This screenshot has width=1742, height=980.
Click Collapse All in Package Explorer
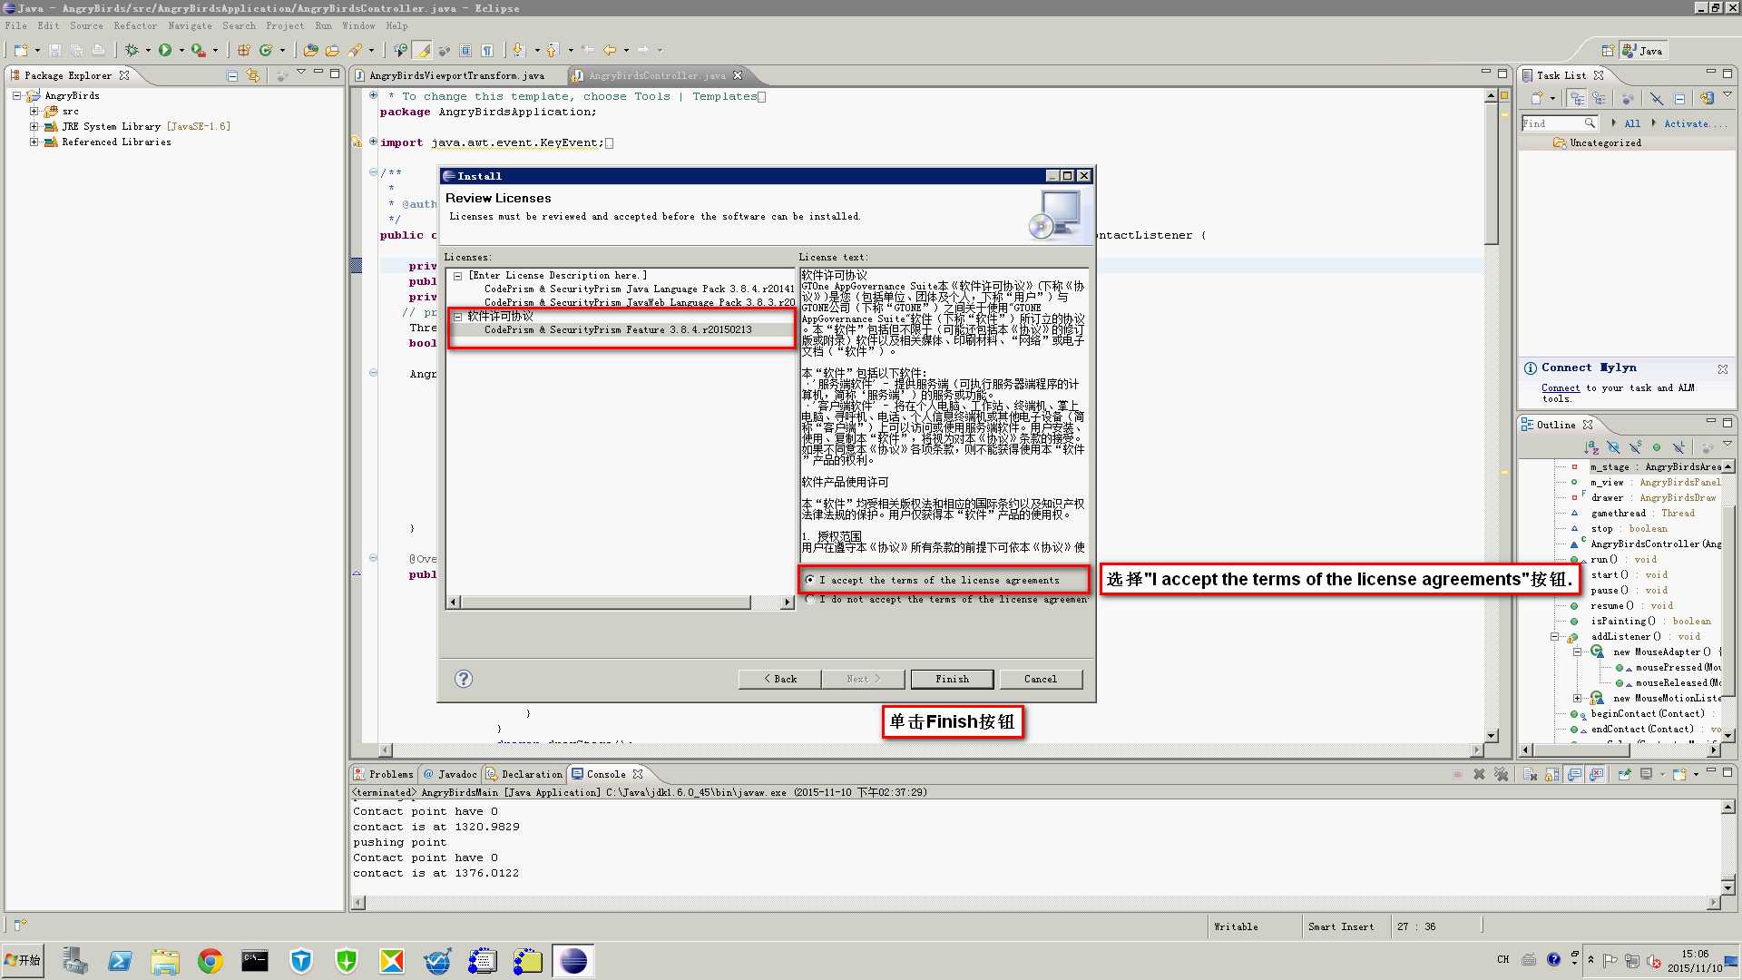(x=232, y=75)
